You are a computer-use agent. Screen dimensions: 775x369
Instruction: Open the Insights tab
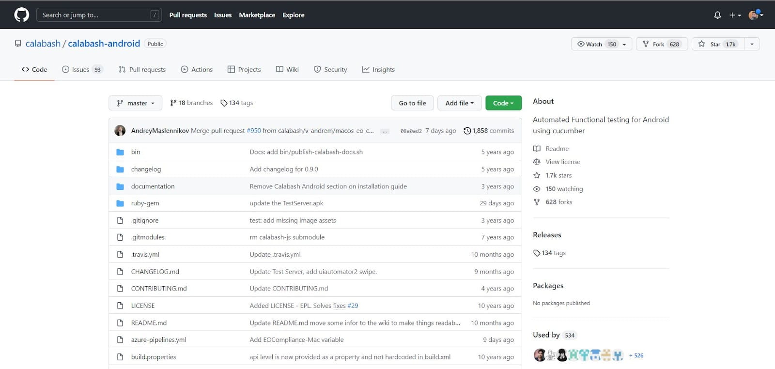click(x=378, y=69)
